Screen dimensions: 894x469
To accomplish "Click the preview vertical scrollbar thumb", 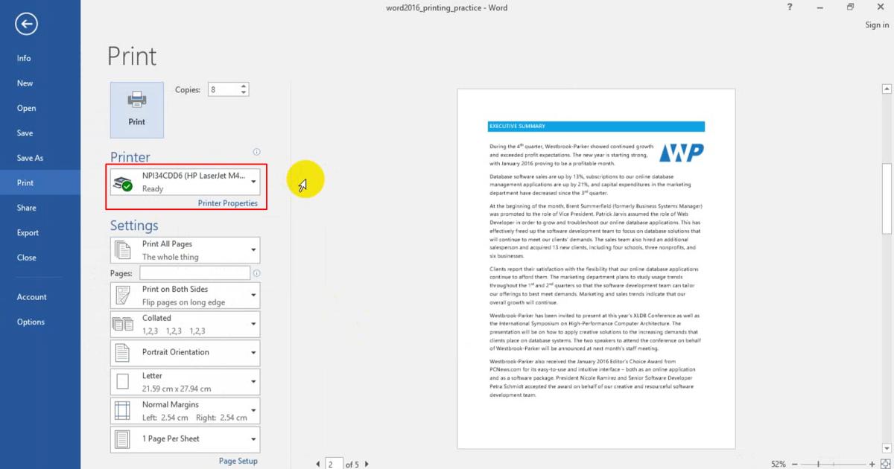I will [887, 199].
